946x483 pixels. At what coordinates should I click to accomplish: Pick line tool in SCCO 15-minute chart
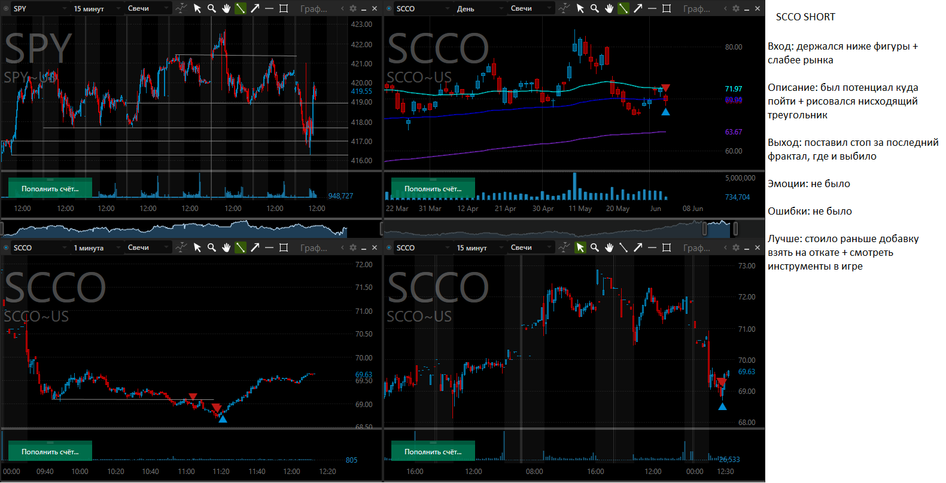pos(623,247)
